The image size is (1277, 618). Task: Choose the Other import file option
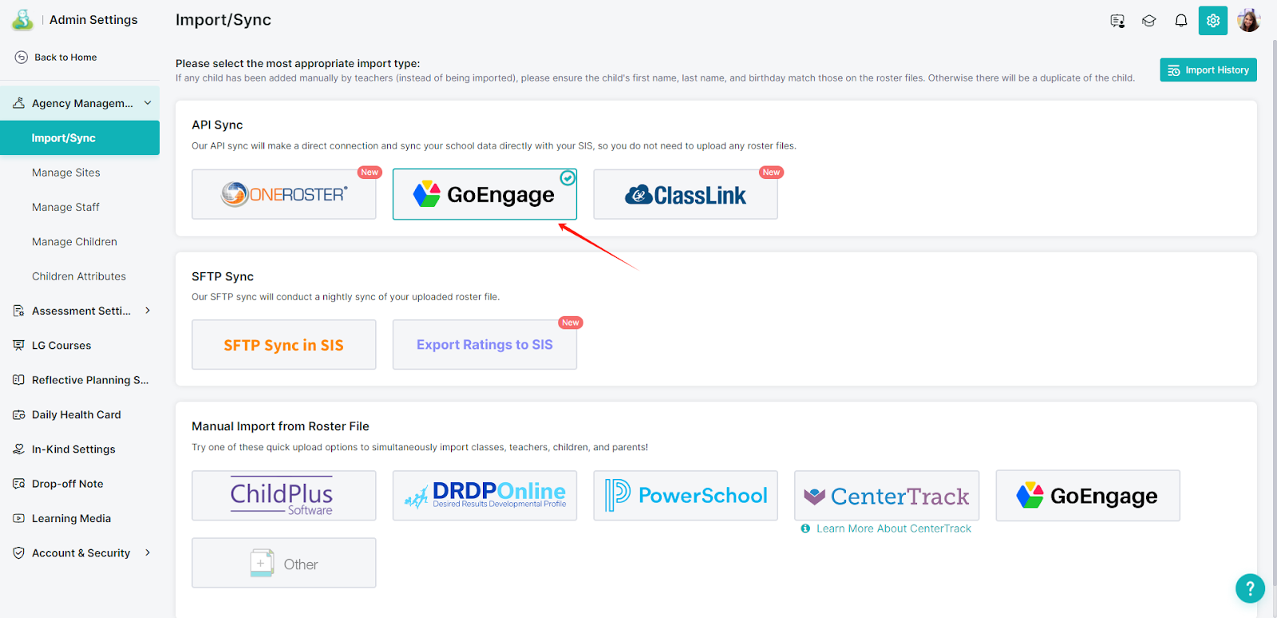coord(284,563)
